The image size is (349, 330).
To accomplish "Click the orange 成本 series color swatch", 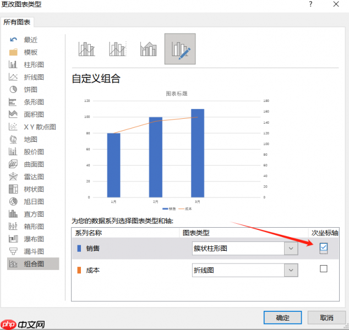I will point(79,270).
